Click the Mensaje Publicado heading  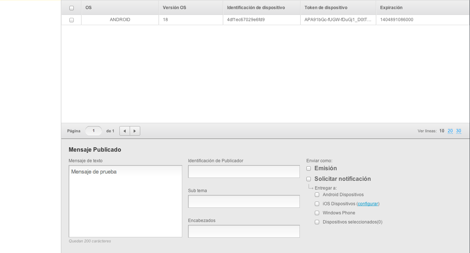[95, 150]
